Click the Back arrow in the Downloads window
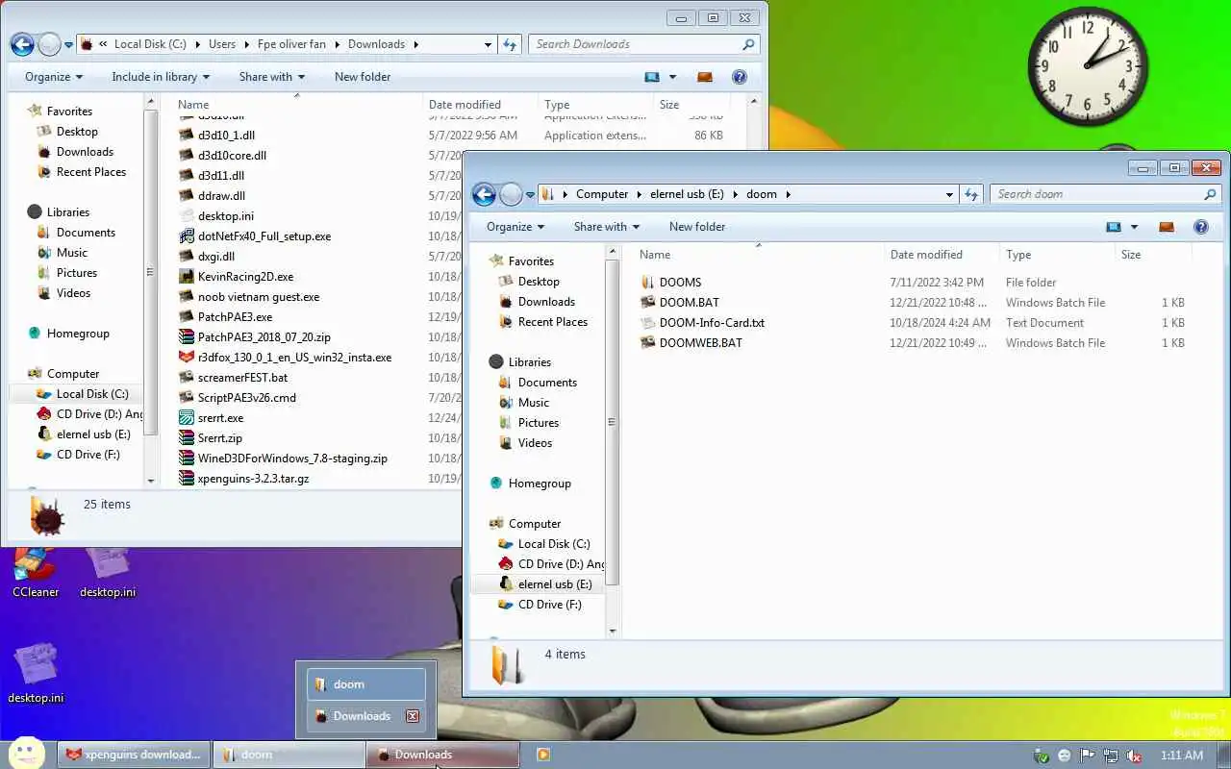The width and height of the screenshot is (1231, 769). click(x=22, y=44)
